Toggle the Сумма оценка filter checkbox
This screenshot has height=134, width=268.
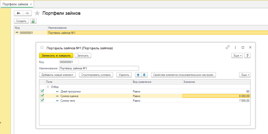pos(42,96)
